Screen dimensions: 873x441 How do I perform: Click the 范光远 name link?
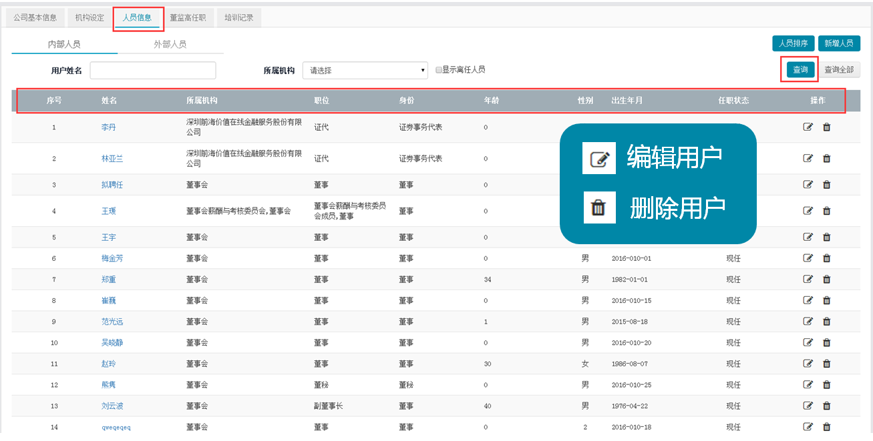(x=112, y=322)
